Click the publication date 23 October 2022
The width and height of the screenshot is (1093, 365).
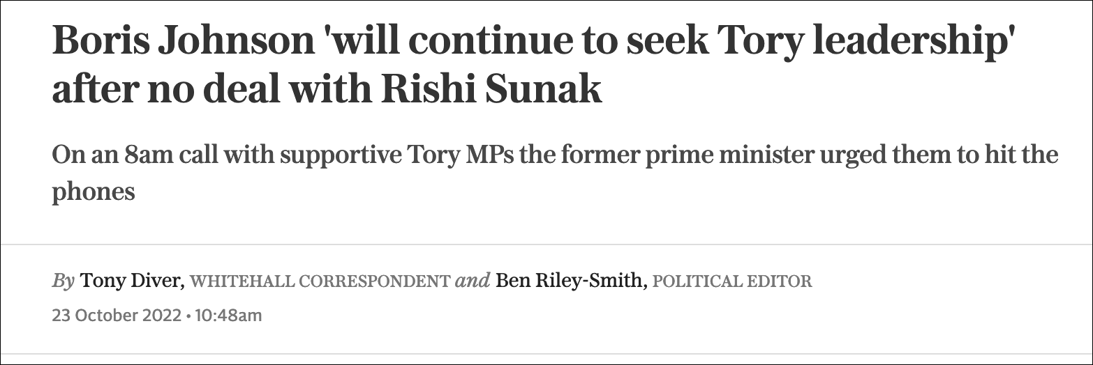point(116,316)
